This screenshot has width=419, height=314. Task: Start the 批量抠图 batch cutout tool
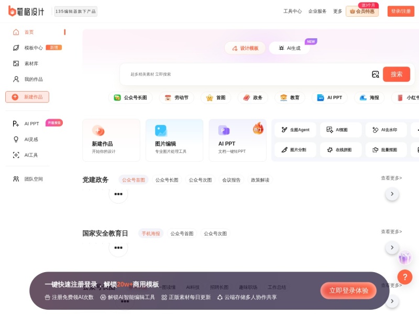[386, 150]
